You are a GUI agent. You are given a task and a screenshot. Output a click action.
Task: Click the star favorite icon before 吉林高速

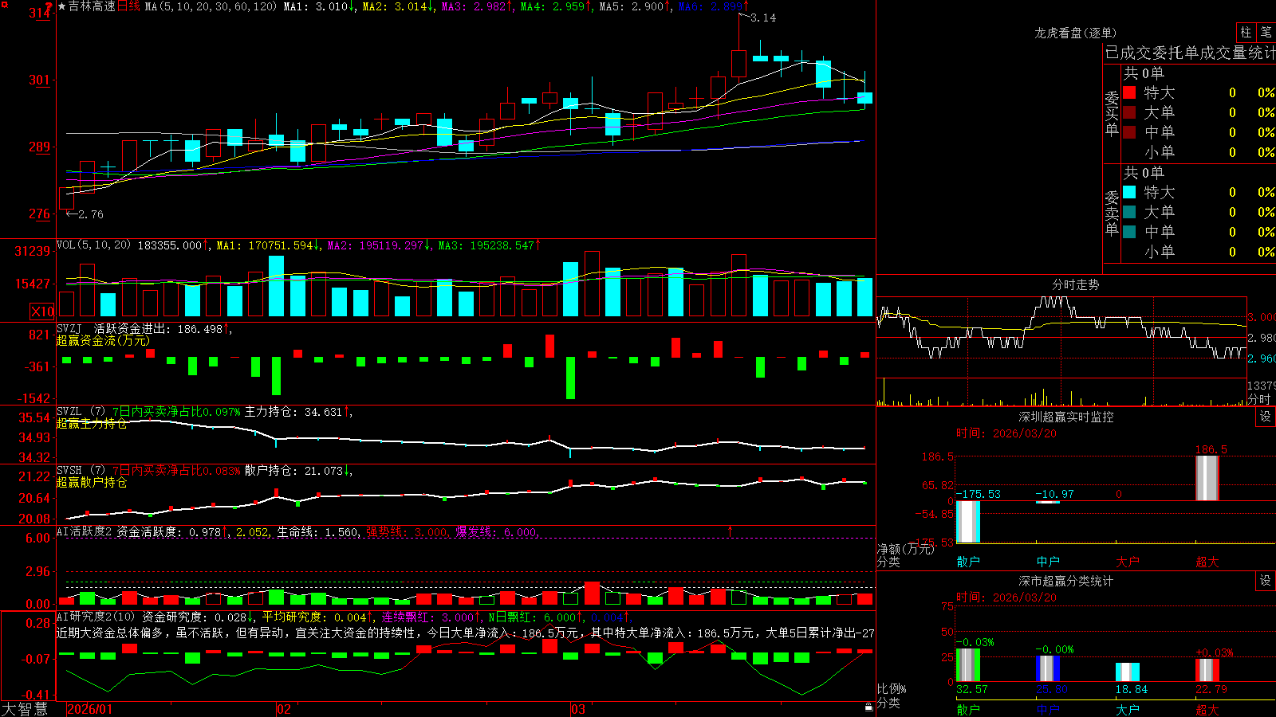(62, 6)
